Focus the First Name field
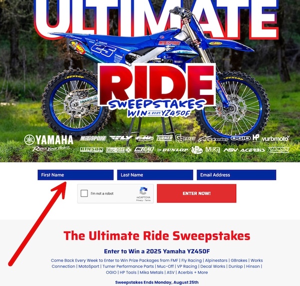300x286 pixels. point(75,175)
